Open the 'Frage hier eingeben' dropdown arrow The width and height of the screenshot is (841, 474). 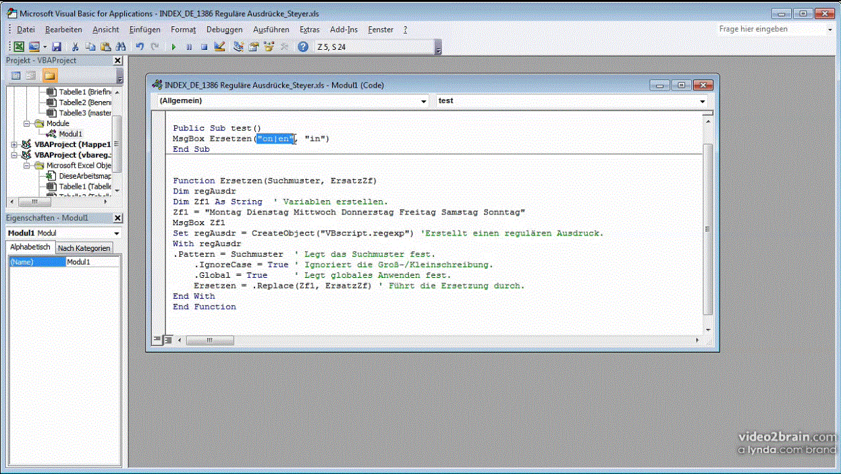pos(830,30)
